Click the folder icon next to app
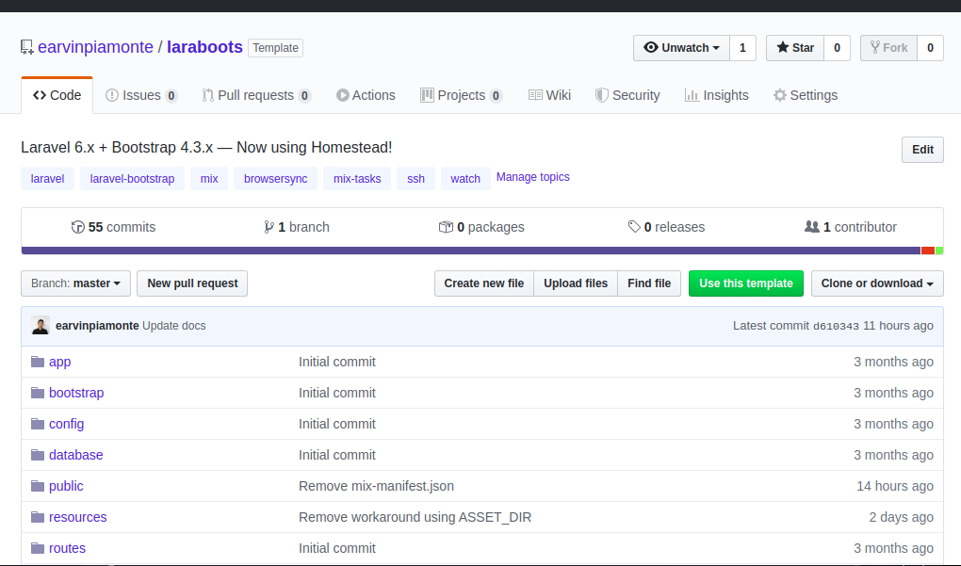This screenshot has height=566, width=961. [38, 362]
